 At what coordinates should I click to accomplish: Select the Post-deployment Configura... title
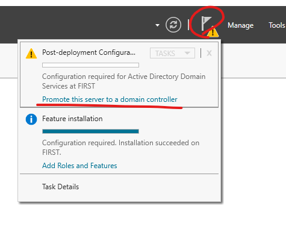coord(89,52)
